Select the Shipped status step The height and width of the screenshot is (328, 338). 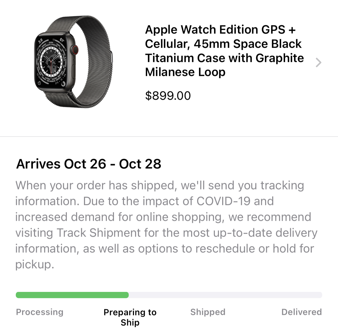point(208,312)
